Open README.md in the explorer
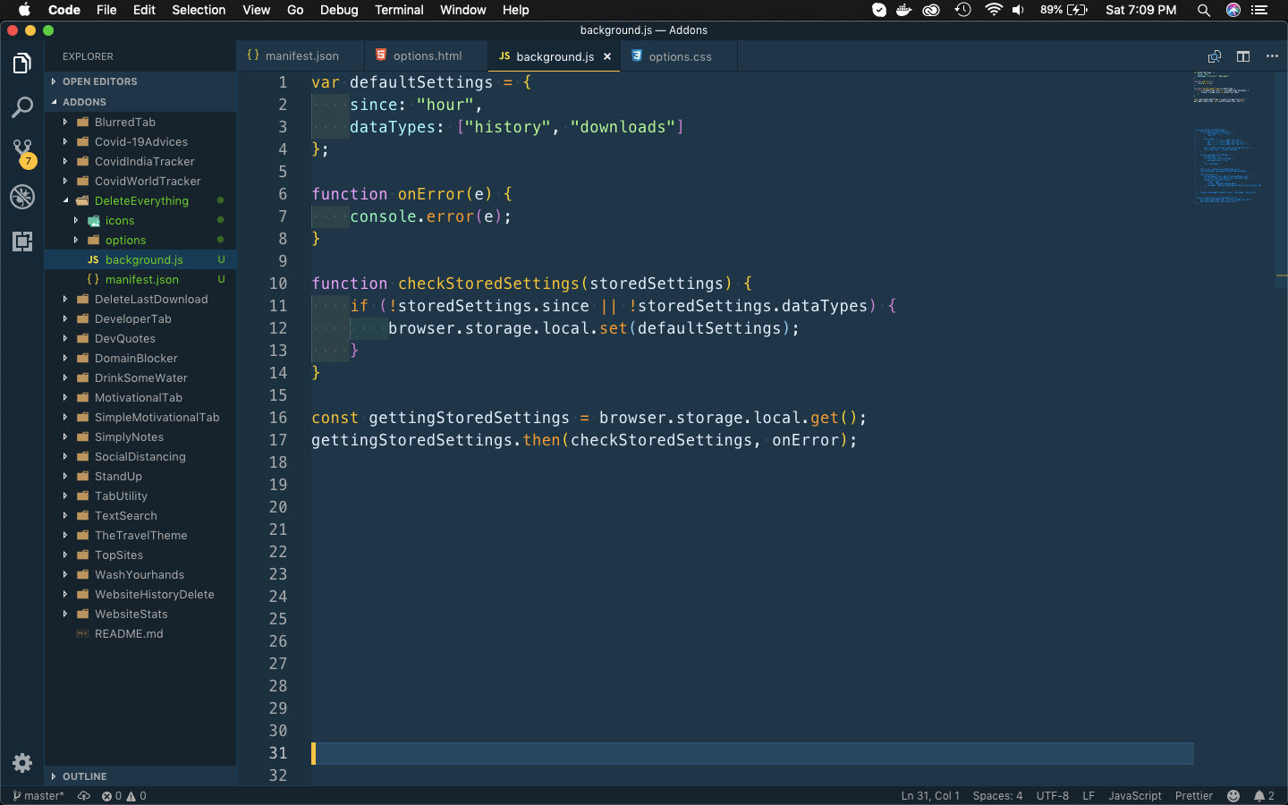The height and width of the screenshot is (805, 1288). tap(140, 634)
